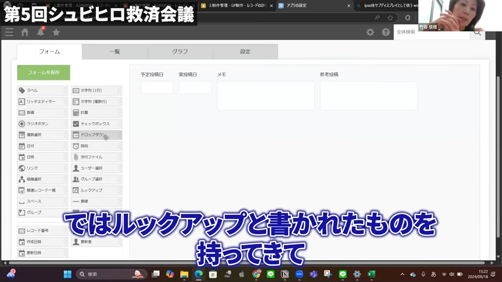
Task: Select the ラジオボタン field item
Action: (x=42, y=123)
